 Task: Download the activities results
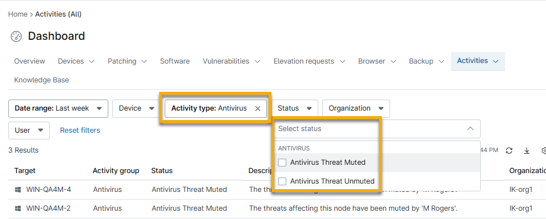pos(527,150)
